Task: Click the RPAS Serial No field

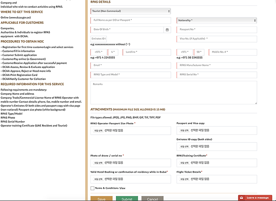Action: tap(217, 75)
